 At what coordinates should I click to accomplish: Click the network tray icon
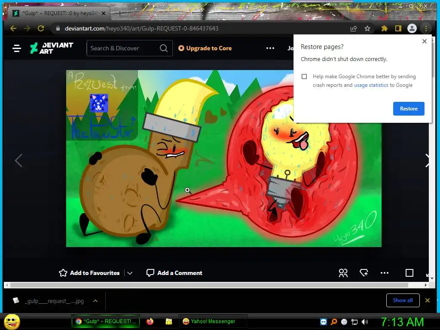point(354,322)
